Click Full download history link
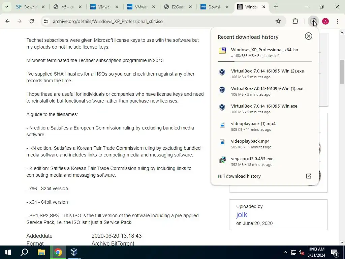 coord(239,176)
